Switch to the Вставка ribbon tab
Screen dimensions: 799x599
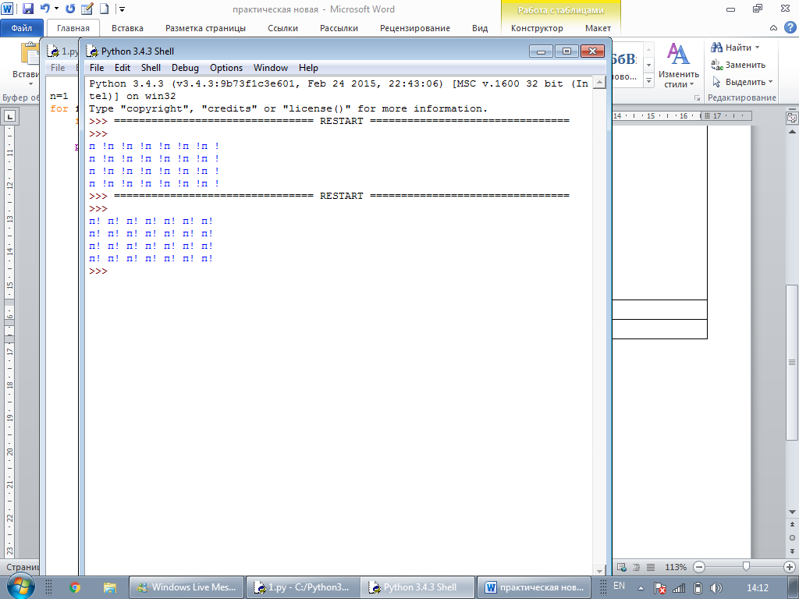point(127,28)
